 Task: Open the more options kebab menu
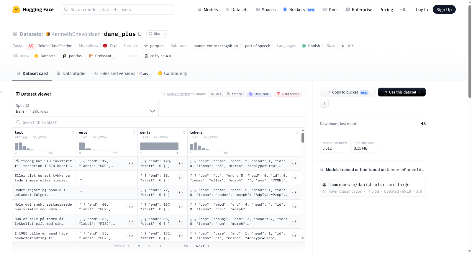coord(324,103)
